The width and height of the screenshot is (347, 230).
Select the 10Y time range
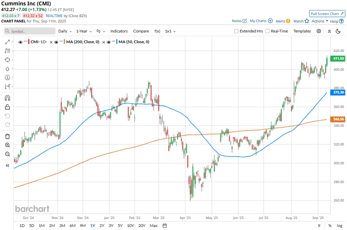click(x=130, y=226)
